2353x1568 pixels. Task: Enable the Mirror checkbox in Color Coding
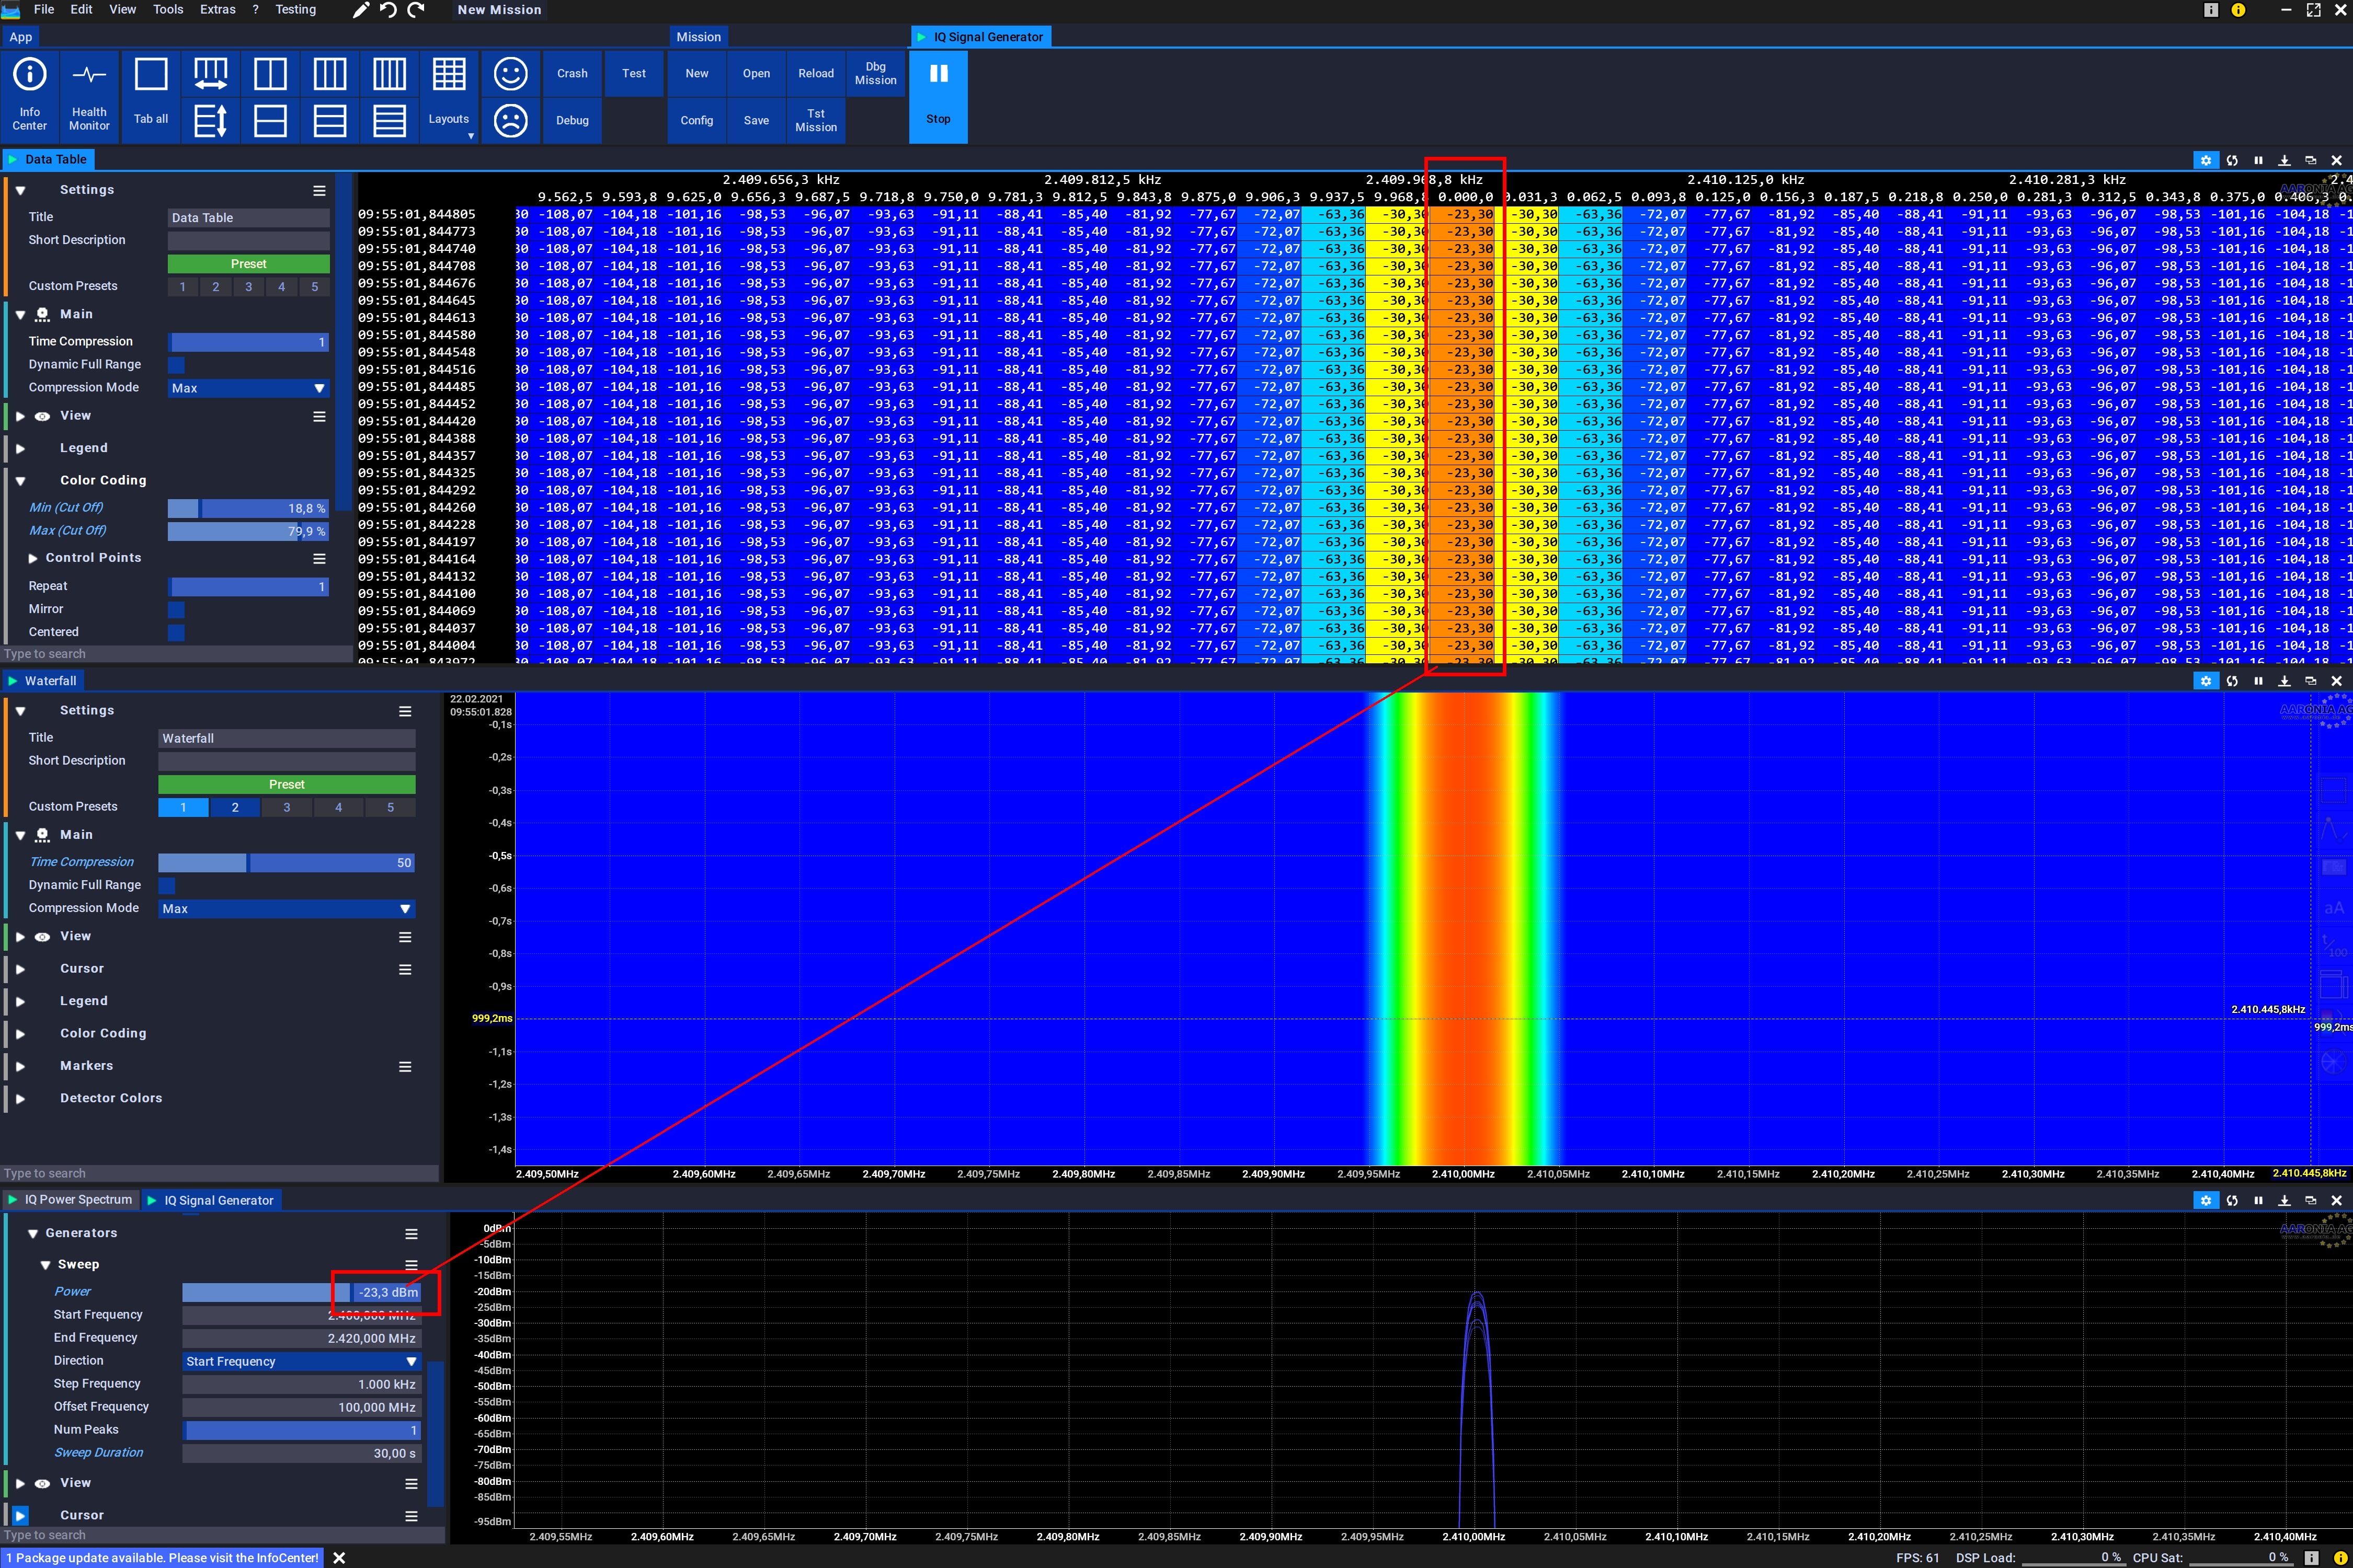177,609
